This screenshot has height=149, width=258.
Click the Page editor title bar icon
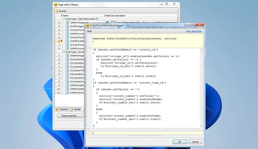click(x=56, y=5)
